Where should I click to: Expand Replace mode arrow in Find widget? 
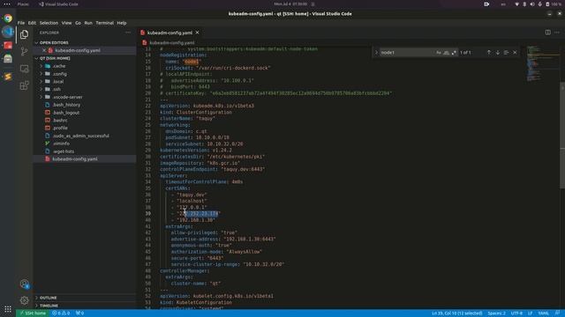tap(376, 53)
